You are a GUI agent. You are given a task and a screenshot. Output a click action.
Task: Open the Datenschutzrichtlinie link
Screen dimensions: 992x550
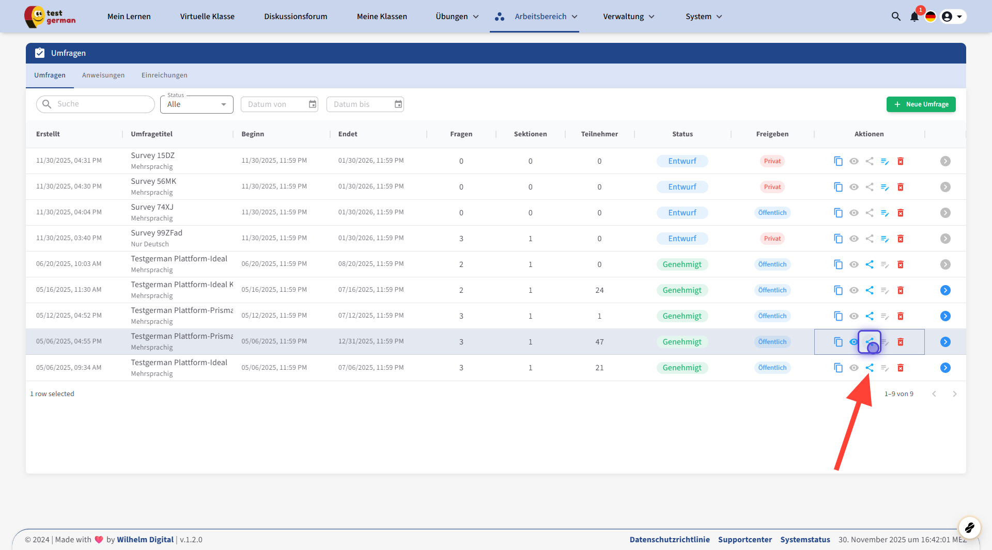[669, 539]
